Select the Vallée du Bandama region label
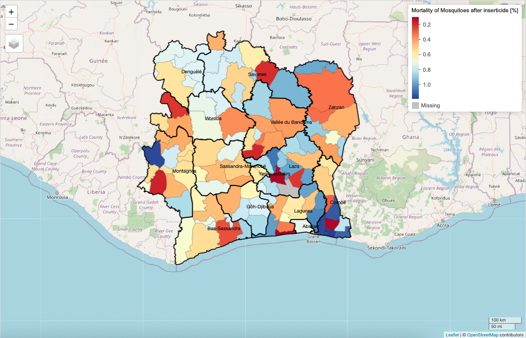This screenshot has width=526, height=338. [291, 122]
